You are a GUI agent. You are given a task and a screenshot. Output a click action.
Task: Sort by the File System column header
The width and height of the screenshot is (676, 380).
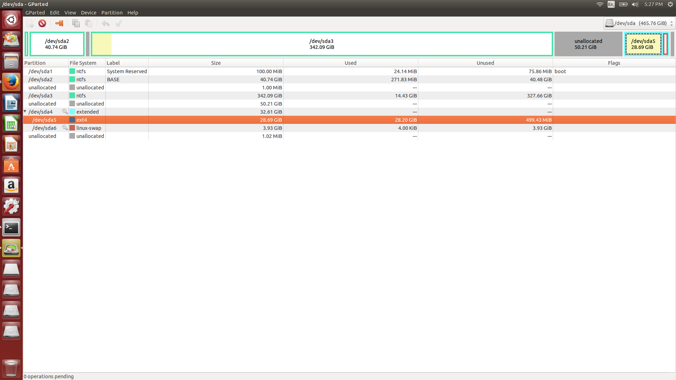point(83,63)
